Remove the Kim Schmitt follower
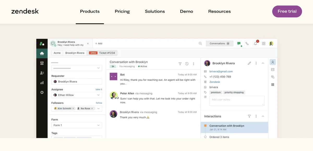The height and width of the screenshot is (151, 313). (x=73, y=108)
